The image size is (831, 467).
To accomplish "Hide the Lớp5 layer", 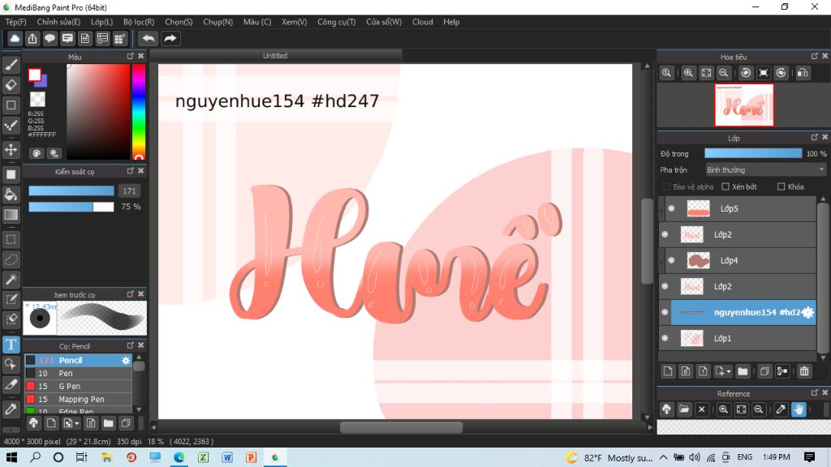I will (671, 208).
